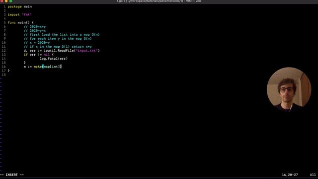The image size is (318, 179).
Task: Click the comment '// x = 2020-y'
Action: 37,43
